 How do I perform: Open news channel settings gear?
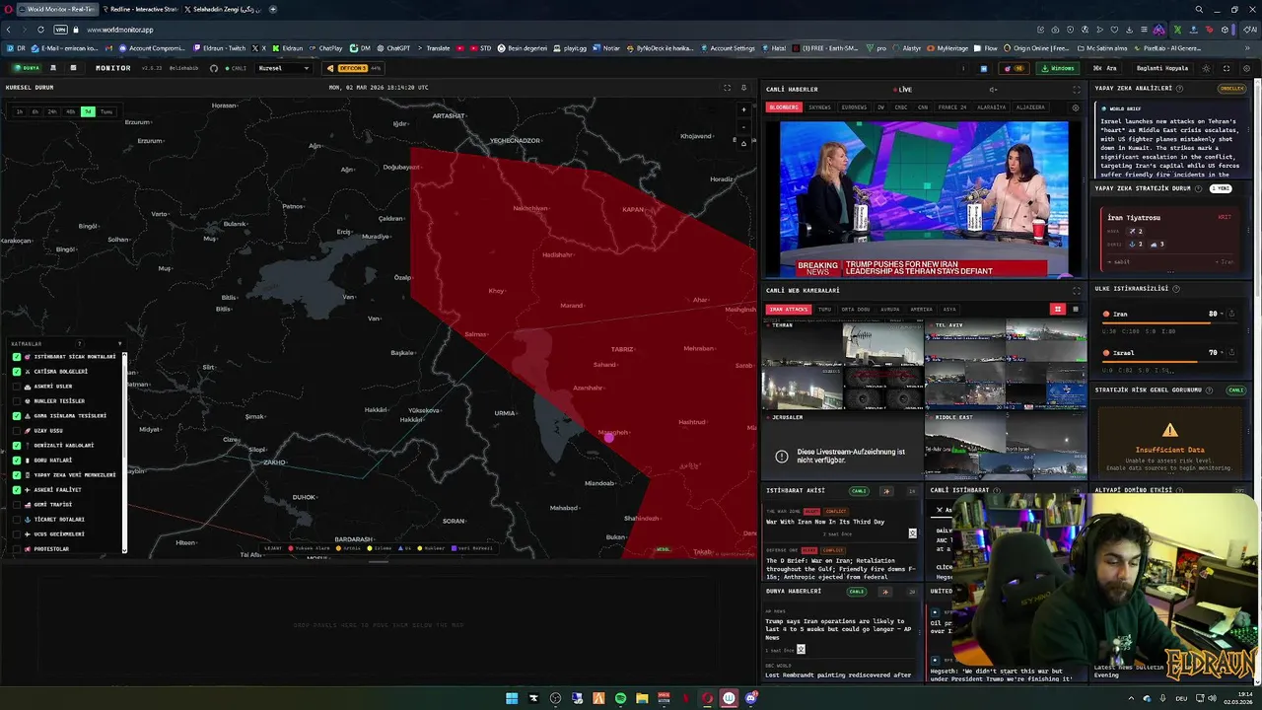[x=1076, y=107]
